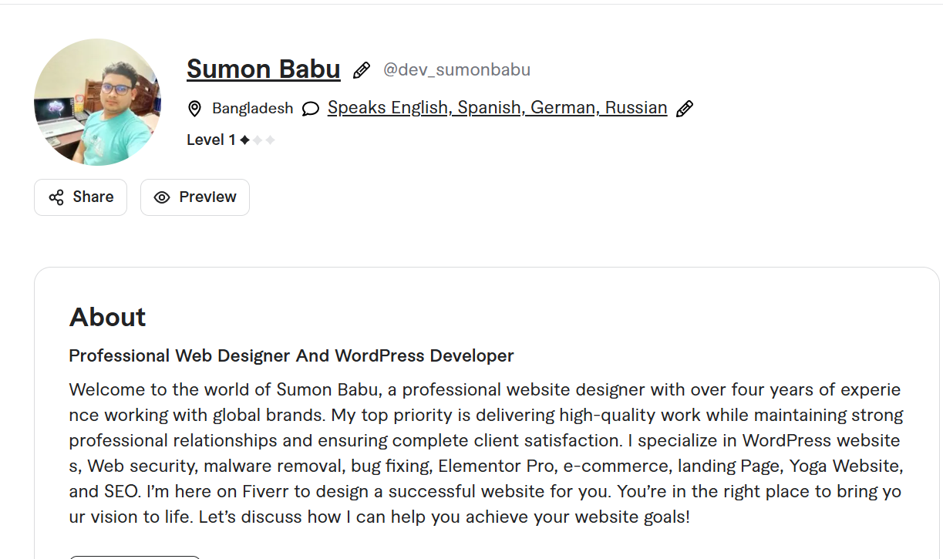This screenshot has height=559, width=943.
Task: Click the Bangladesh location text
Action: (253, 109)
